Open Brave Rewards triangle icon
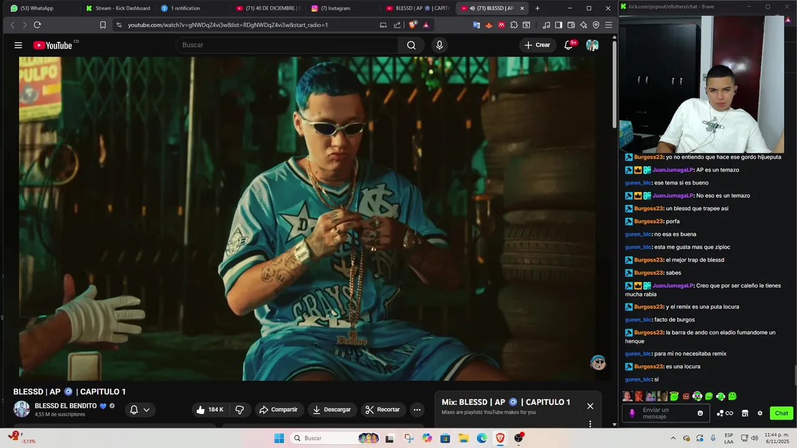The height and width of the screenshot is (448, 797). pyautogui.click(x=426, y=25)
